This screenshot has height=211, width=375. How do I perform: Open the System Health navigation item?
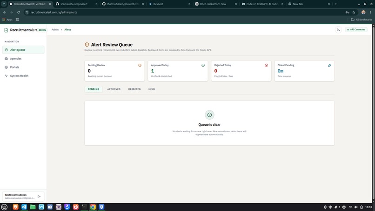click(x=23, y=75)
